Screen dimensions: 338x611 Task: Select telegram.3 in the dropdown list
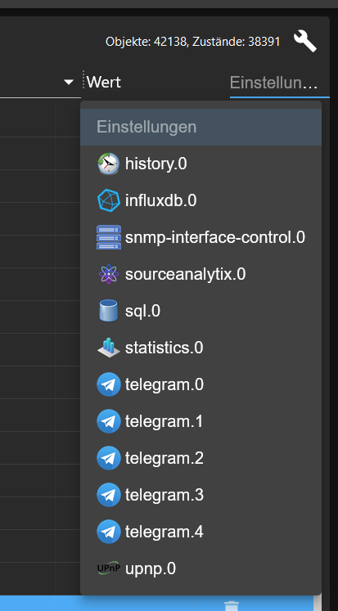click(x=201, y=495)
